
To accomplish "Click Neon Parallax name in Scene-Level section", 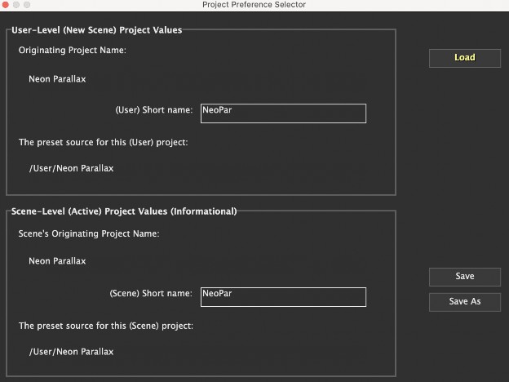I will pos(57,261).
